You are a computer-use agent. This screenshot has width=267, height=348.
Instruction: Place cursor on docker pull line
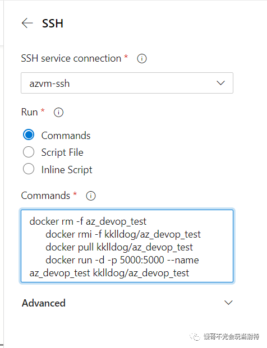click(119, 247)
